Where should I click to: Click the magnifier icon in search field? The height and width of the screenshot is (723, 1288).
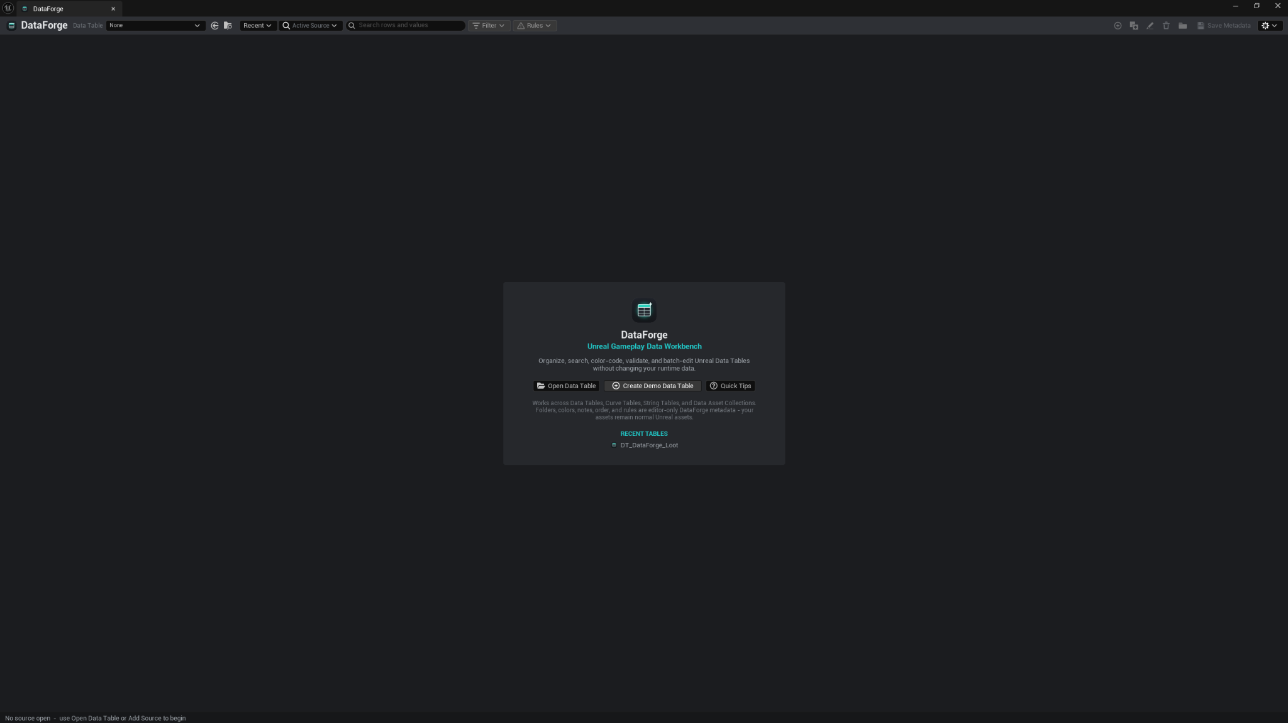coord(352,26)
